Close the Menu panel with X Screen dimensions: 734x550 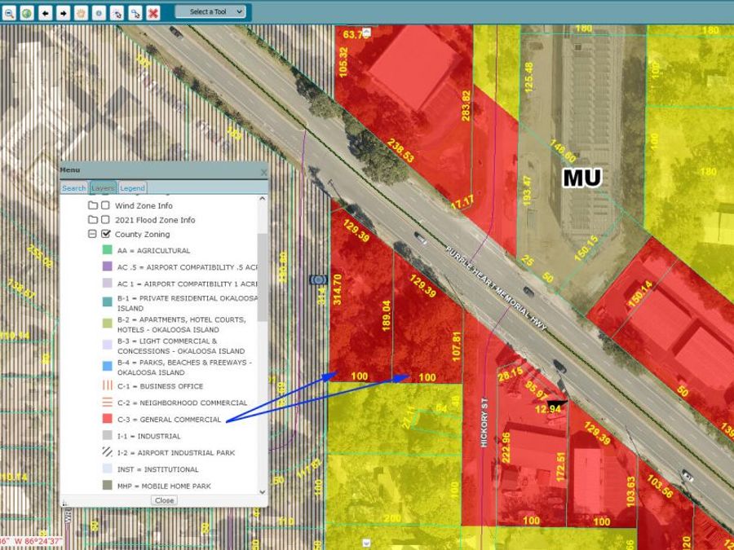pos(263,173)
